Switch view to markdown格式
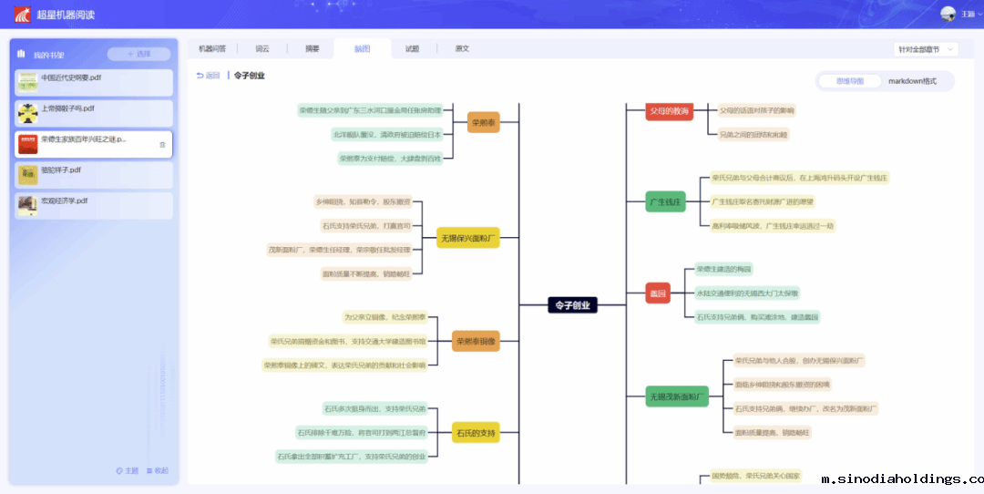 coord(912,81)
